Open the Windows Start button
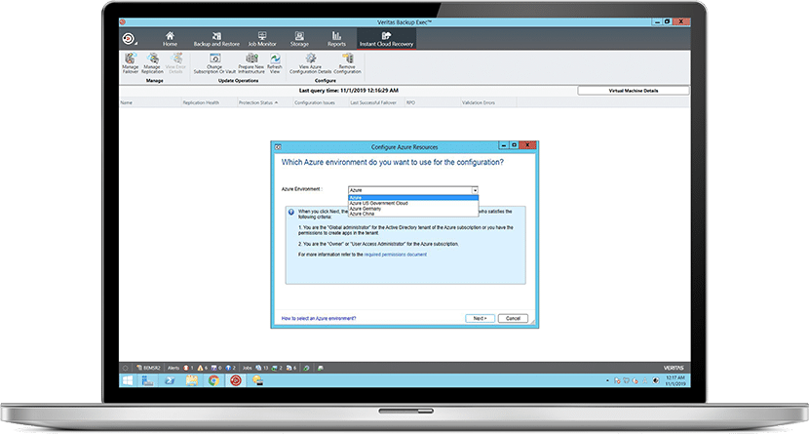Image resolution: width=809 pixels, height=434 pixels. (x=128, y=380)
